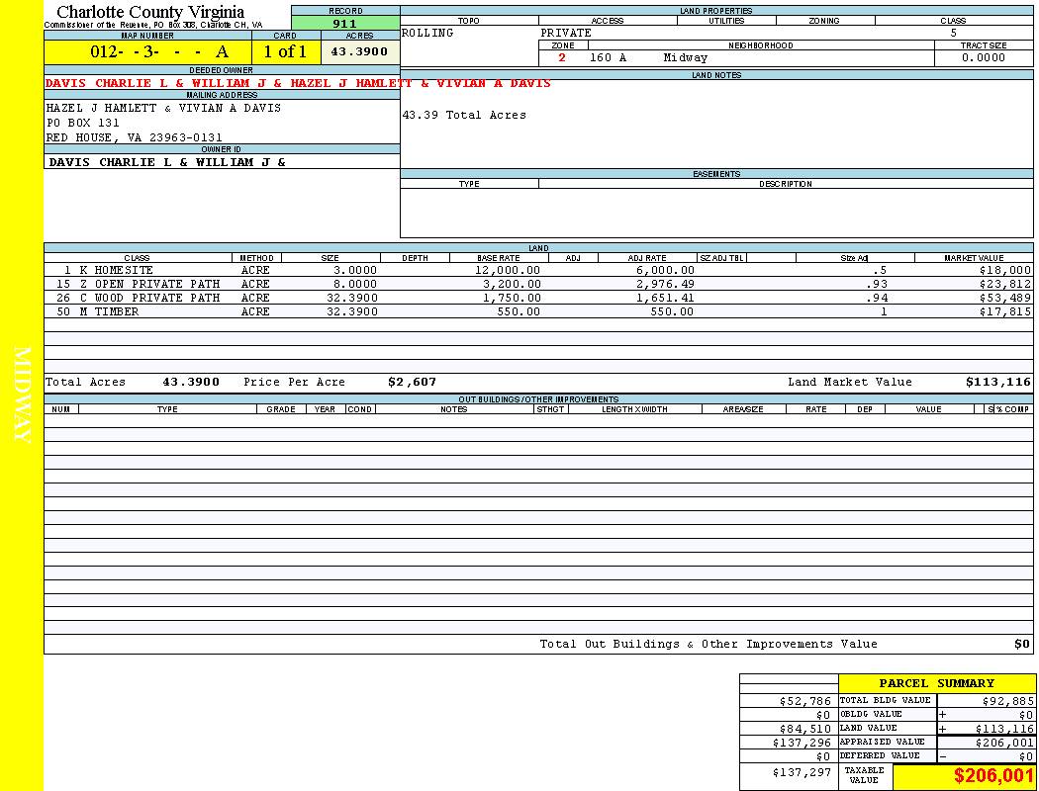Click the Land Market Value $113,116 total

click(x=997, y=382)
